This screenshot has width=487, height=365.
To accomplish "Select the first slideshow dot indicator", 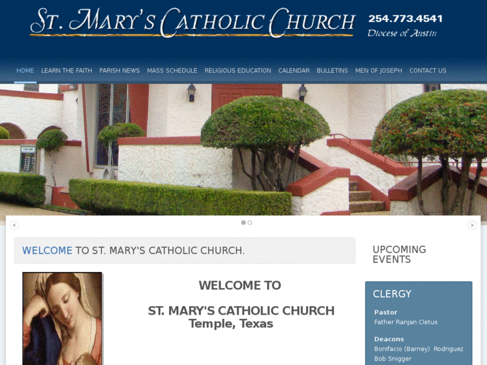I will (244, 222).
